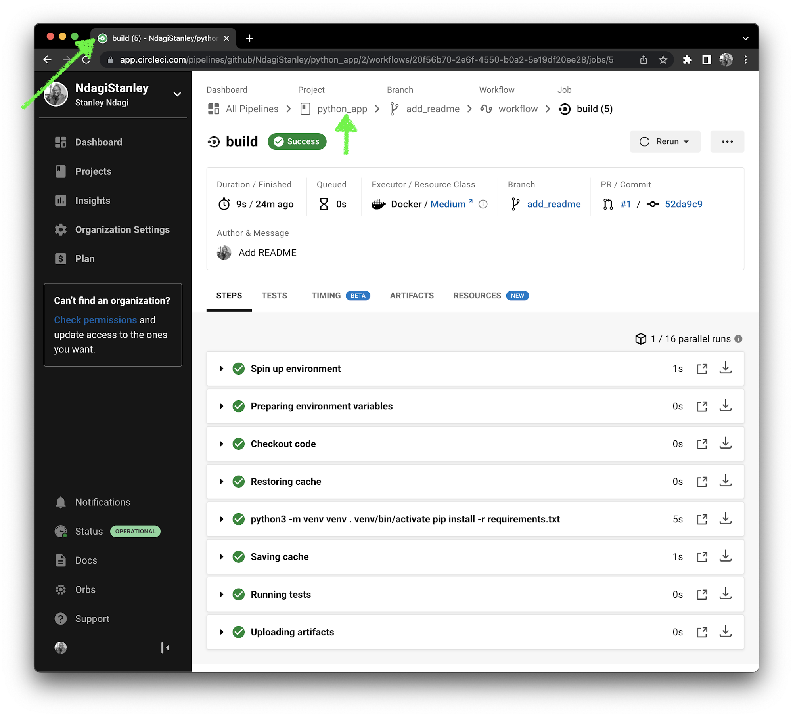Switch to the STEPS tab
The image size is (793, 717).
pos(229,296)
